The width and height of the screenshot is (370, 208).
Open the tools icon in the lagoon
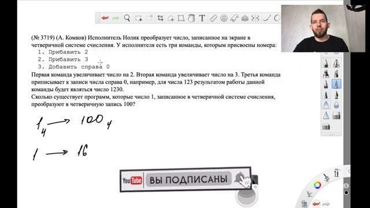[336, 173]
